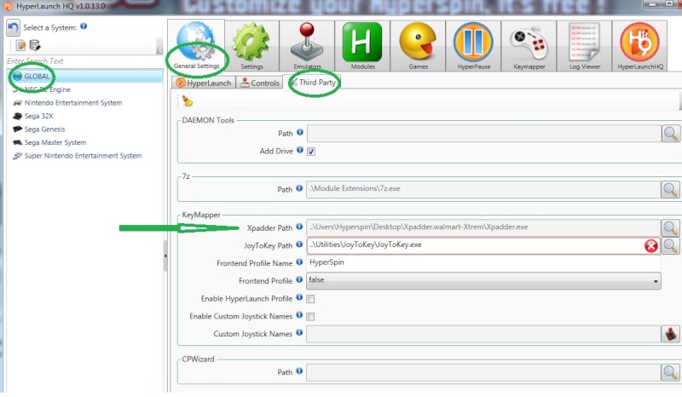
Task: Click the system search text field
Action: (84, 61)
